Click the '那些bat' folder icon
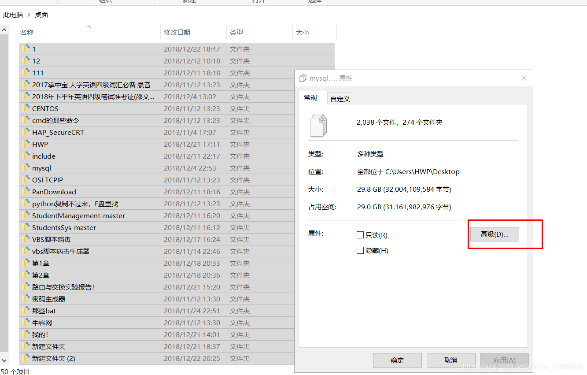Viewport: 587px width, 375px height. [26, 311]
